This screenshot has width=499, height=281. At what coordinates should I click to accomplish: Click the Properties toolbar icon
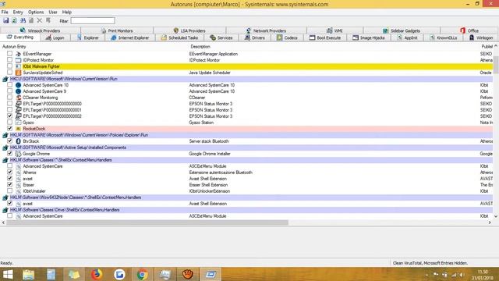(x=31, y=21)
